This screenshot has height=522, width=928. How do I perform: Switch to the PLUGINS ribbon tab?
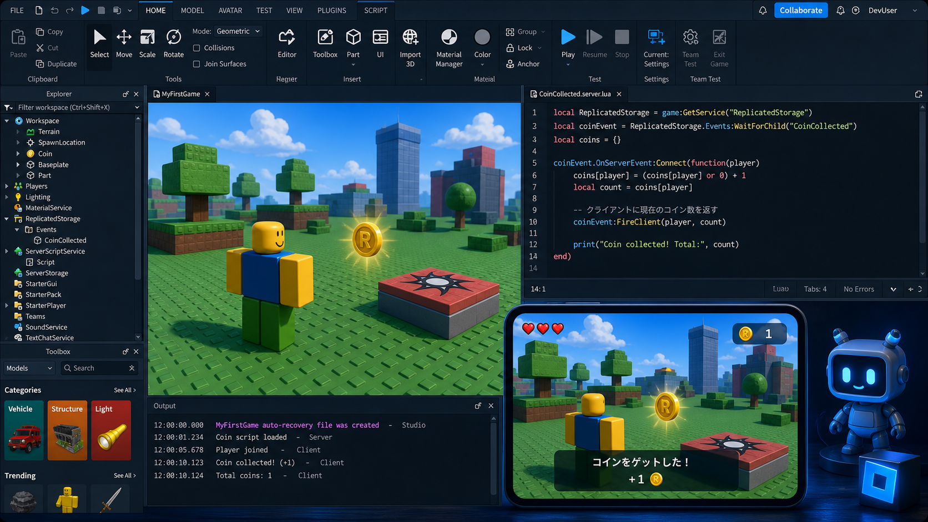click(332, 11)
